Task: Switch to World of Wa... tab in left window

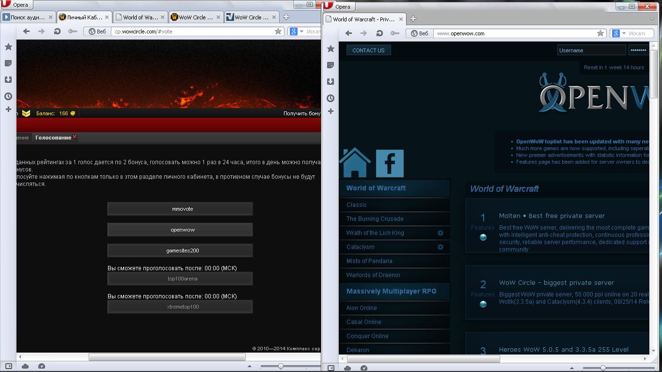Action: coord(140,17)
